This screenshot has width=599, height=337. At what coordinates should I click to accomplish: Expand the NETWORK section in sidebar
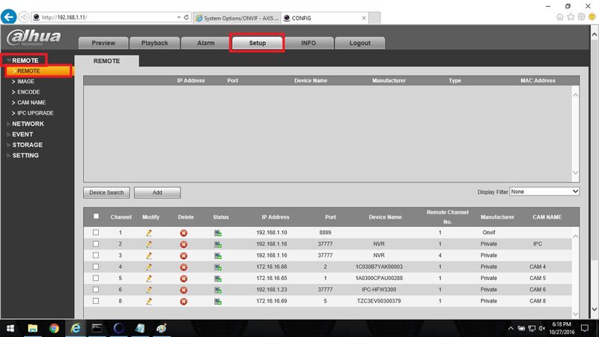pos(28,124)
